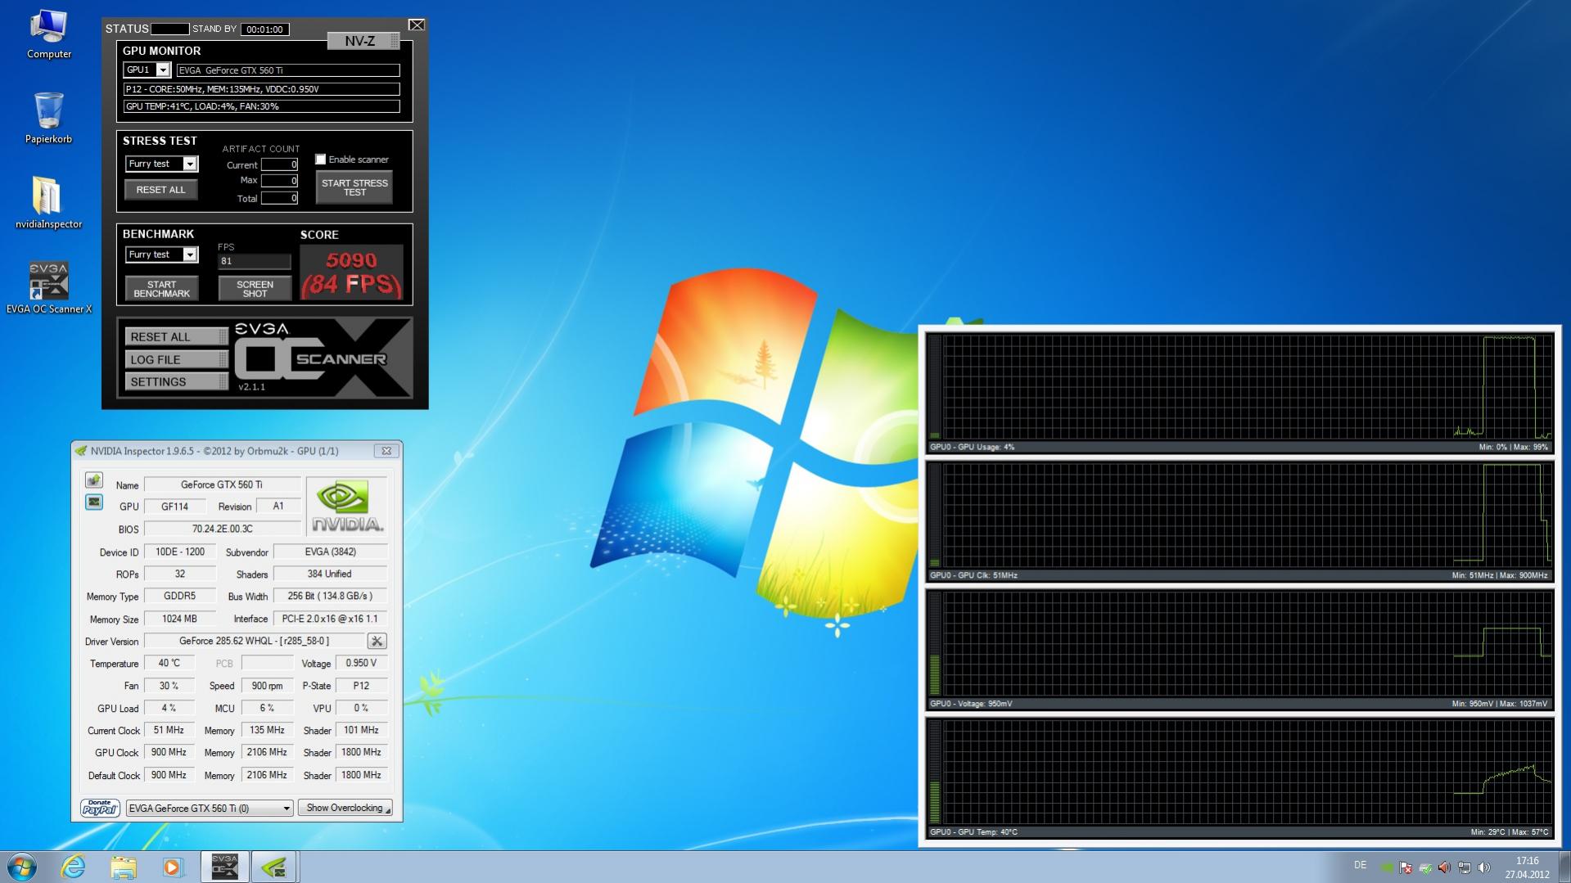Click the Device ID value 10DE - 1200
Screen dimensions: 1571x883
pyautogui.click(x=180, y=552)
